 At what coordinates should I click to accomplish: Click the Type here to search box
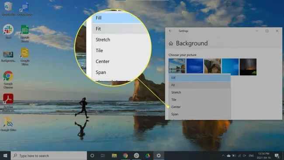pyautogui.click(x=49, y=156)
